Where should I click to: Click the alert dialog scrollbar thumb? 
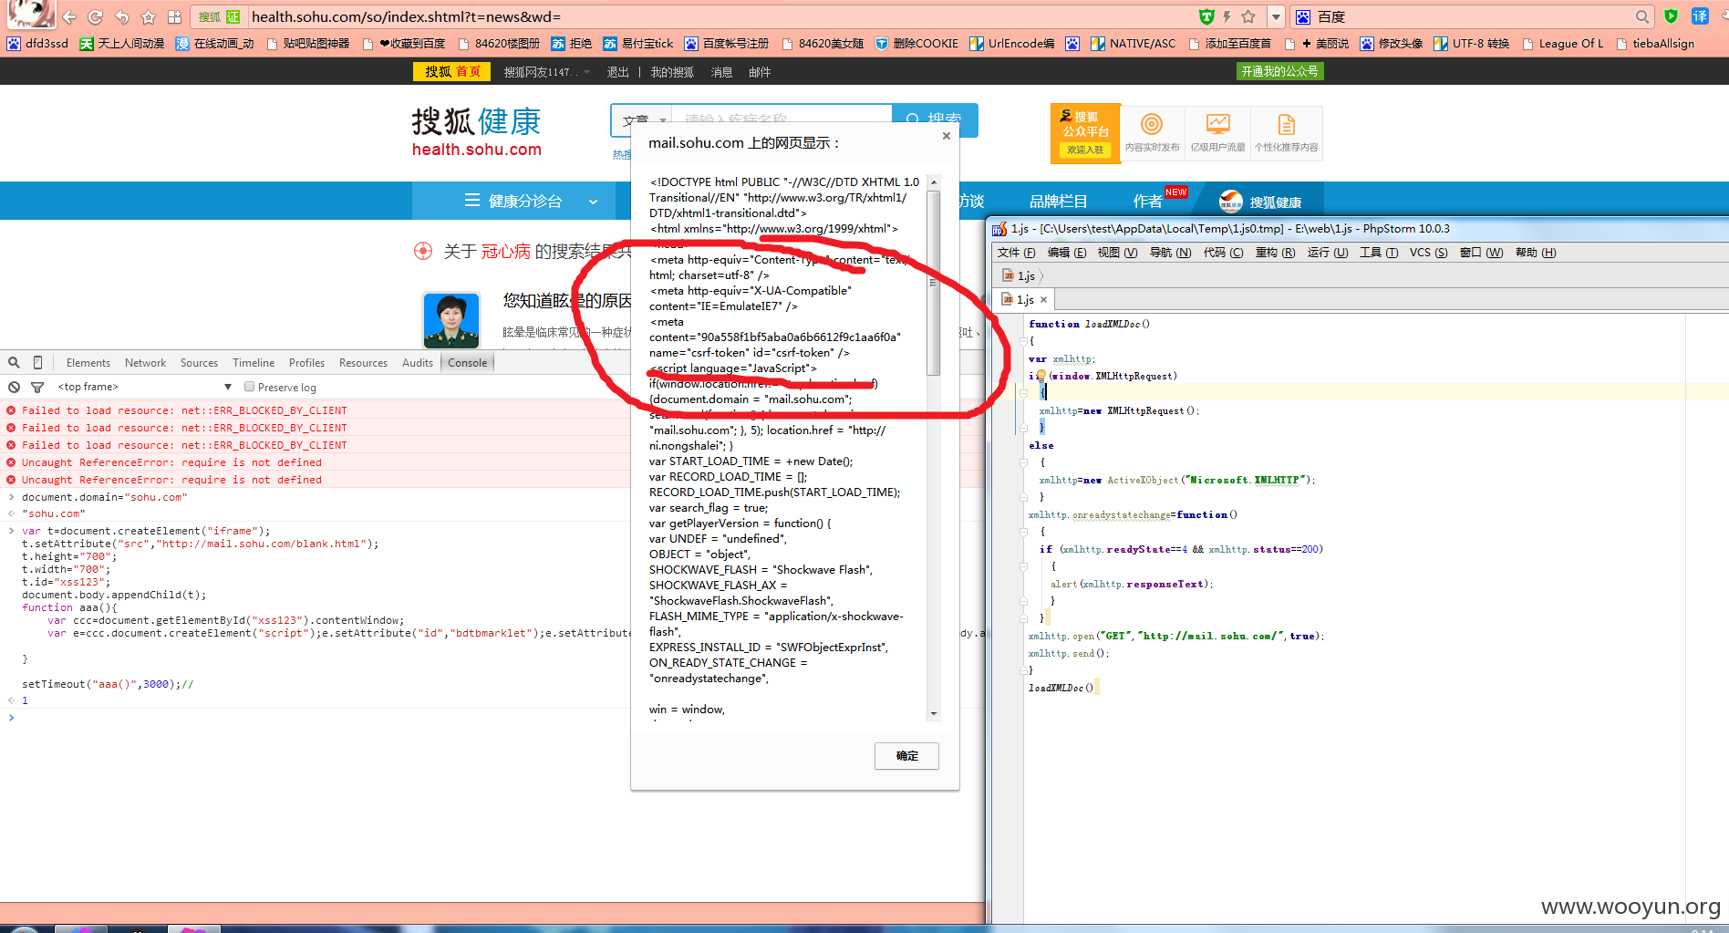tap(933, 283)
